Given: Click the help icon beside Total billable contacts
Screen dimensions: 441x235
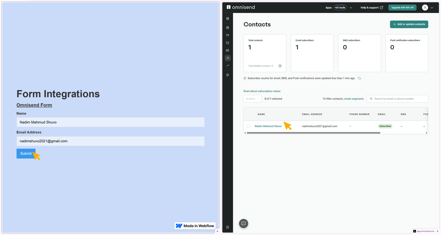Looking at the screenshot, I should pyautogui.click(x=280, y=66).
